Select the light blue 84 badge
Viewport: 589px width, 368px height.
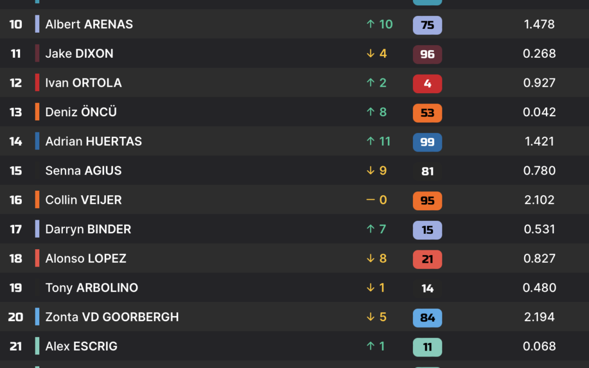pyautogui.click(x=427, y=318)
